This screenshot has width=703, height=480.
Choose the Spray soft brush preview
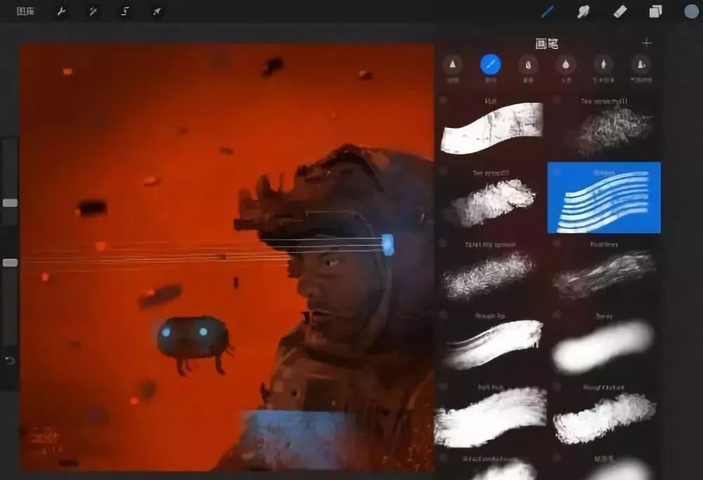(605, 344)
